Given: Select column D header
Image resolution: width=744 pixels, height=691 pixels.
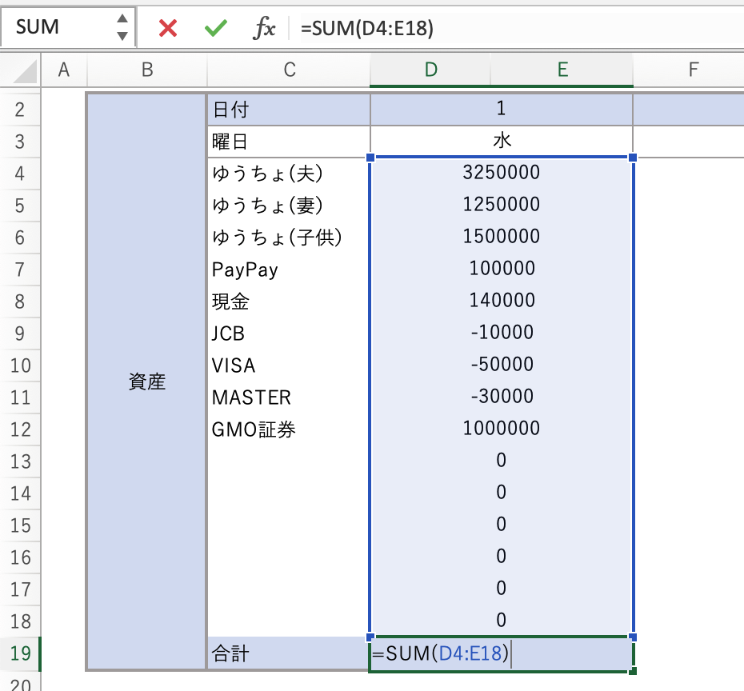Looking at the screenshot, I should point(430,70).
